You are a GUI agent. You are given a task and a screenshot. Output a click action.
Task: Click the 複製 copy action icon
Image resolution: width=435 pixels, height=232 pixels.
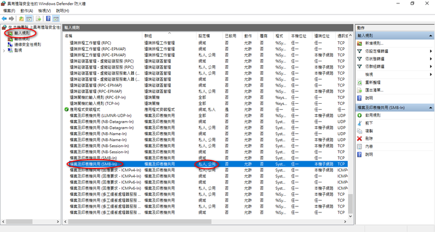click(x=360, y=130)
